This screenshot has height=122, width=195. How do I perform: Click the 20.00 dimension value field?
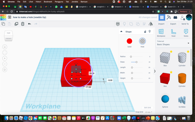92,73
